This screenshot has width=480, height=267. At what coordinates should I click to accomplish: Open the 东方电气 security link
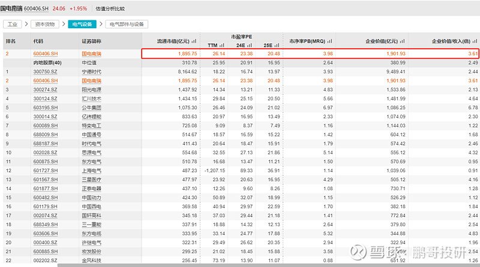pos(92,161)
